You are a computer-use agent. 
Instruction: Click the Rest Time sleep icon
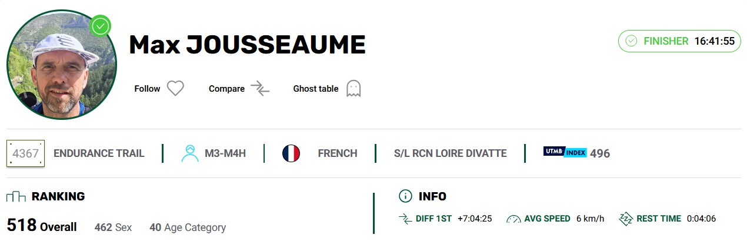pos(625,219)
